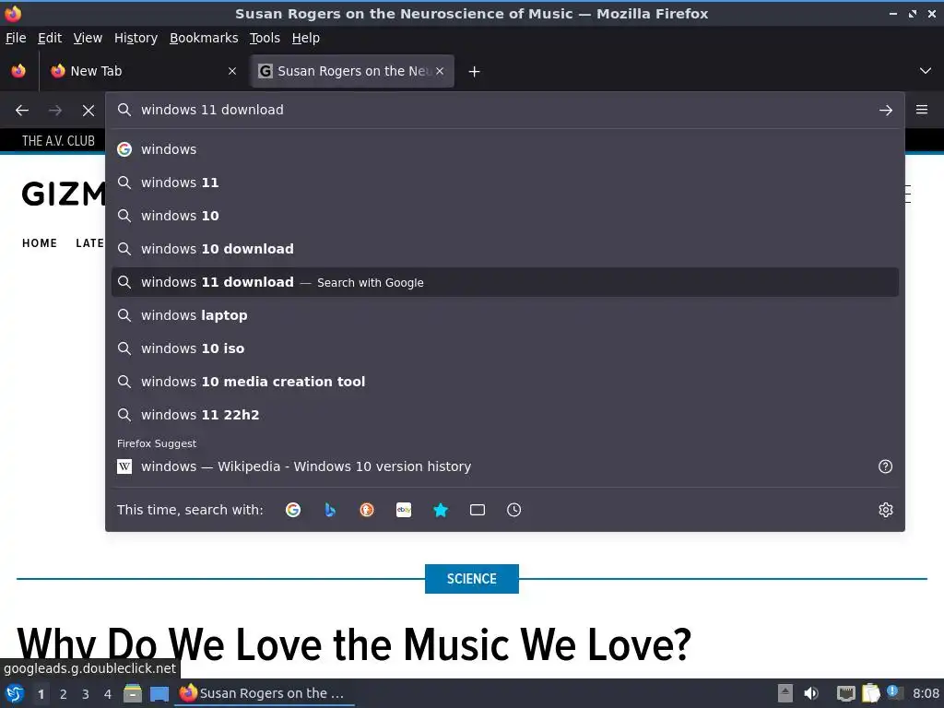The width and height of the screenshot is (944, 708).
Task: Go back with the back arrow button
Action: (22, 111)
